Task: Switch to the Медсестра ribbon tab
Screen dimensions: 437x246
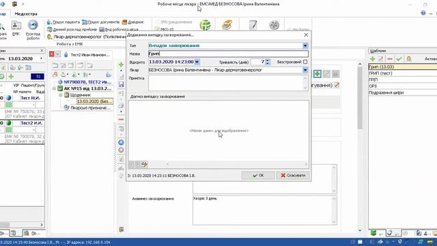Action: tap(26, 14)
